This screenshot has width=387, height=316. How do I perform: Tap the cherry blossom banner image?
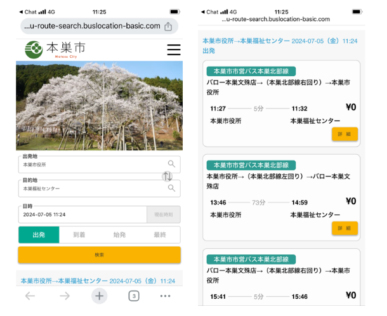99,106
